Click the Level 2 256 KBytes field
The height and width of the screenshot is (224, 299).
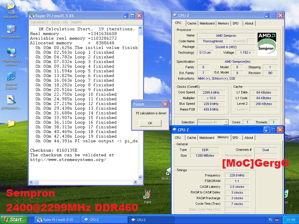point(264,104)
